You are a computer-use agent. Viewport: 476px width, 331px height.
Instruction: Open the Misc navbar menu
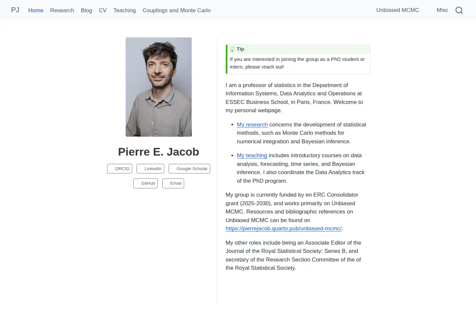coord(442,10)
